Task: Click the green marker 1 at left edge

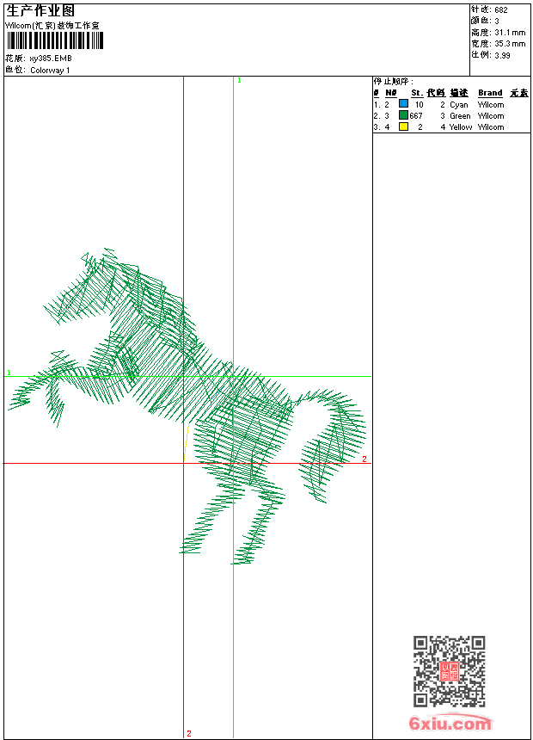Action: (9, 373)
